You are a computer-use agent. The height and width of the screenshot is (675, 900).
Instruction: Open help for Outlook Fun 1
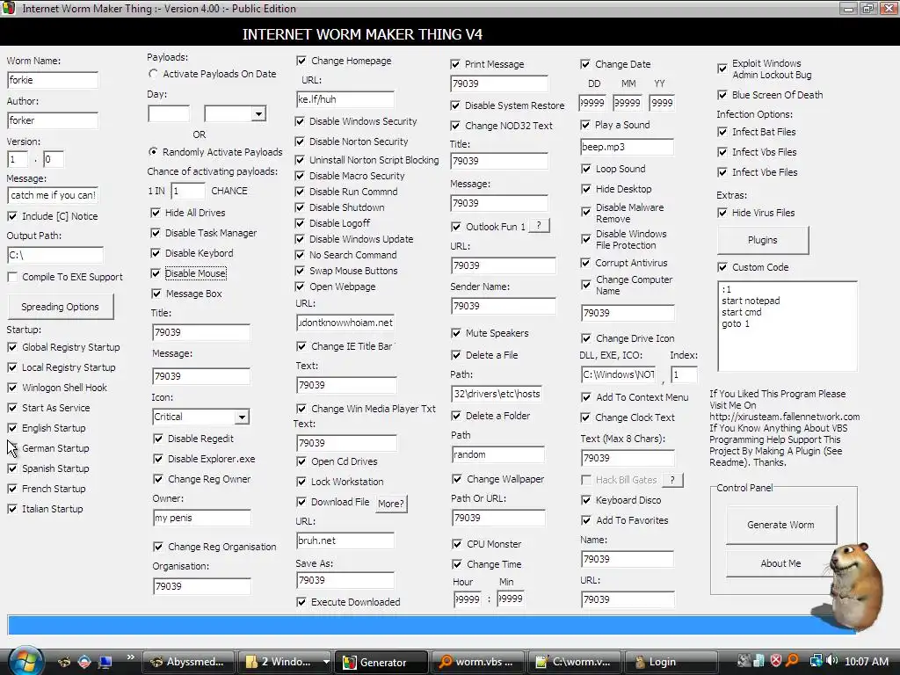pyautogui.click(x=539, y=226)
